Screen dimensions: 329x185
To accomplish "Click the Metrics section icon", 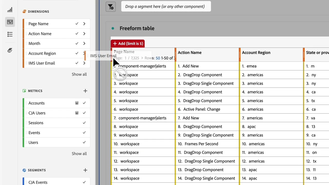I will (x=24, y=91).
